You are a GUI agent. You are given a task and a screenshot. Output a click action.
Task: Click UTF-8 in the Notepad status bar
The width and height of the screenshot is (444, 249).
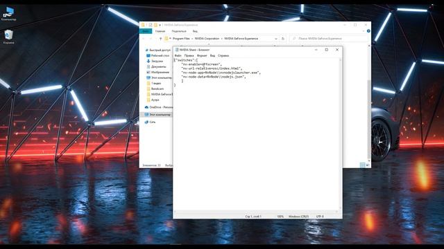pos(320,216)
